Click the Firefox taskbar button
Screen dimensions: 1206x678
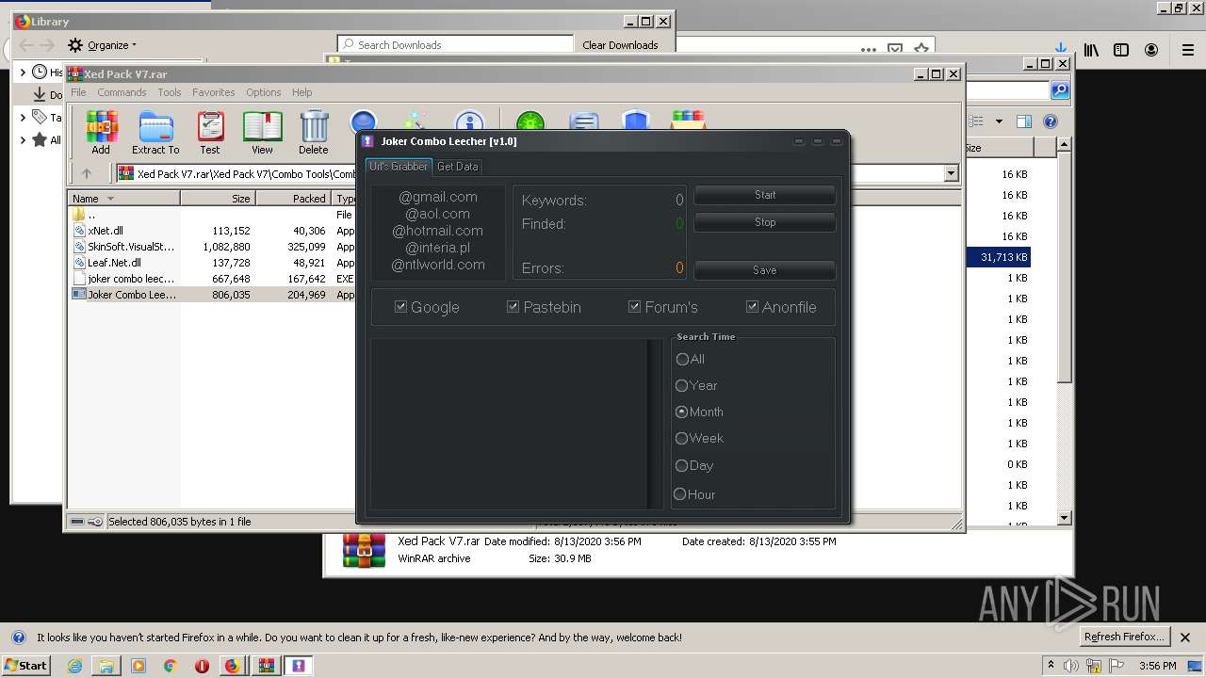pos(232,666)
